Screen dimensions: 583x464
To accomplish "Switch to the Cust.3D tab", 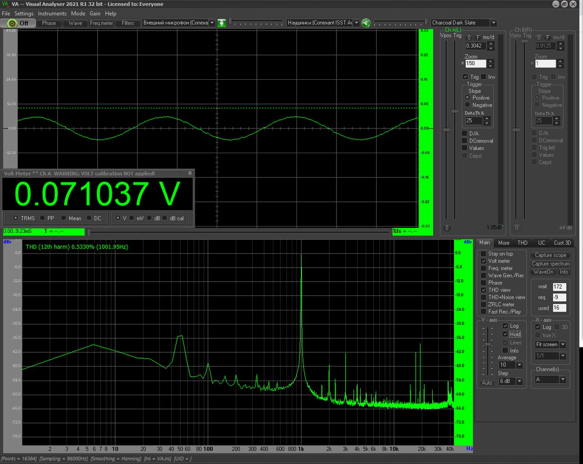I will click(x=562, y=243).
